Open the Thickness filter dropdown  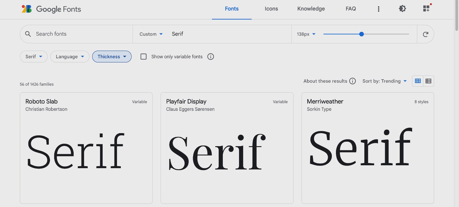click(112, 57)
